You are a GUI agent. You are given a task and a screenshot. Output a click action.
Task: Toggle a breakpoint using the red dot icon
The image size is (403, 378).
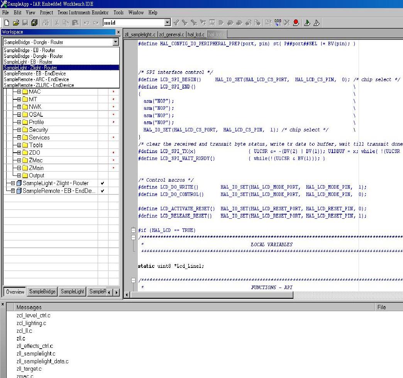[296, 23]
